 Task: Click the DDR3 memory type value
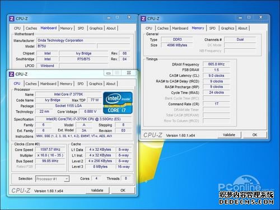(177, 39)
